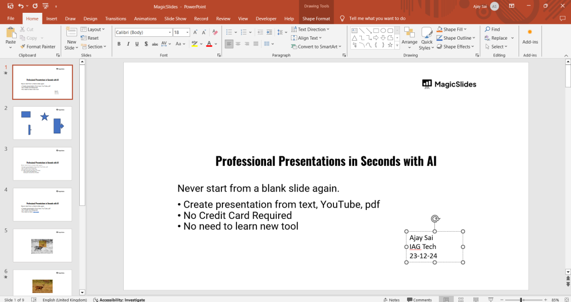Open the font size dropdown
This screenshot has width=571, height=302.
pyautogui.click(x=187, y=32)
